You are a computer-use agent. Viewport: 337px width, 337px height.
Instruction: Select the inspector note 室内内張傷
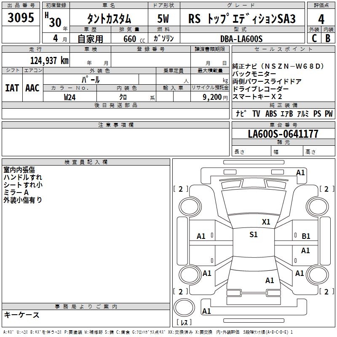pyautogui.click(x=19, y=170)
